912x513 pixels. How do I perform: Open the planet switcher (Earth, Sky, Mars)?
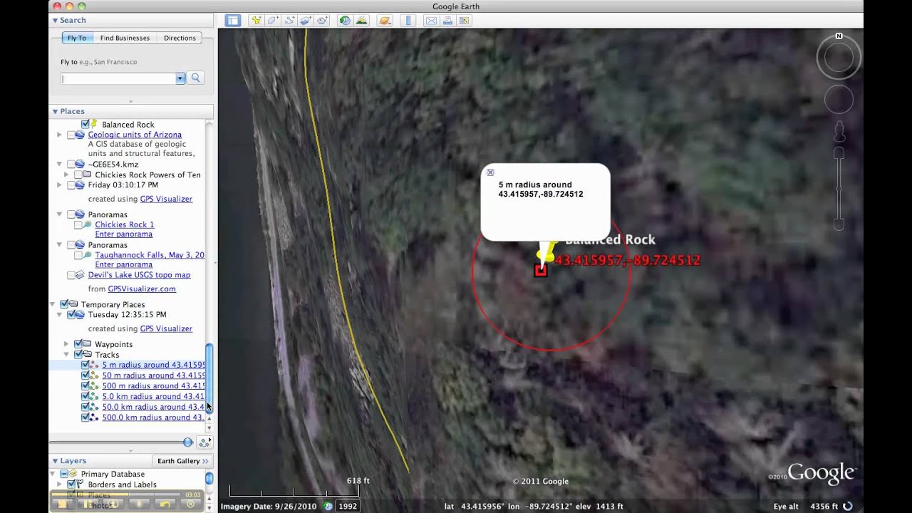point(385,21)
